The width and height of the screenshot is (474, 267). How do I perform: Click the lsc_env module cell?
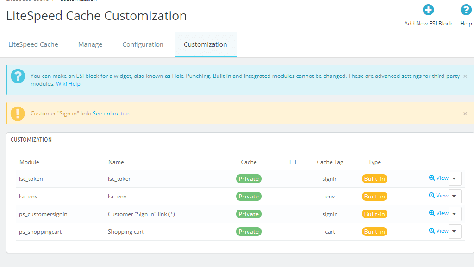(28, 197)
